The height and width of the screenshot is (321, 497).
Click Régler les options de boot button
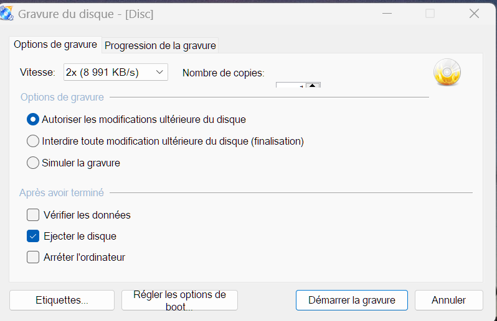click(x=180, y=300)
